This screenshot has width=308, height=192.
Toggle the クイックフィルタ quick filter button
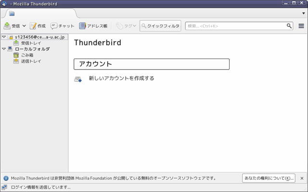(160, 26)
